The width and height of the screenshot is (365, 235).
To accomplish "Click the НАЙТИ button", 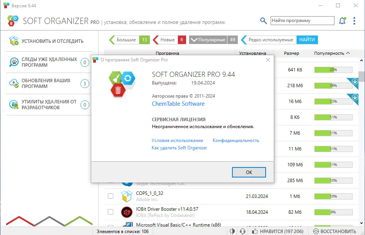I will click(307, 40).
